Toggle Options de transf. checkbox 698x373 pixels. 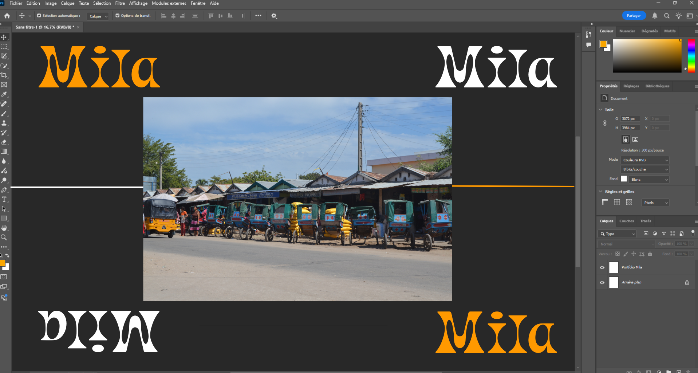coord(118,16)
